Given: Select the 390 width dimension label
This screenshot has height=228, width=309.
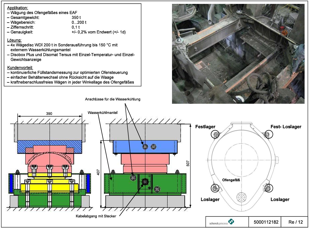Looking at the screenshot, I should [x=49, y=114].
